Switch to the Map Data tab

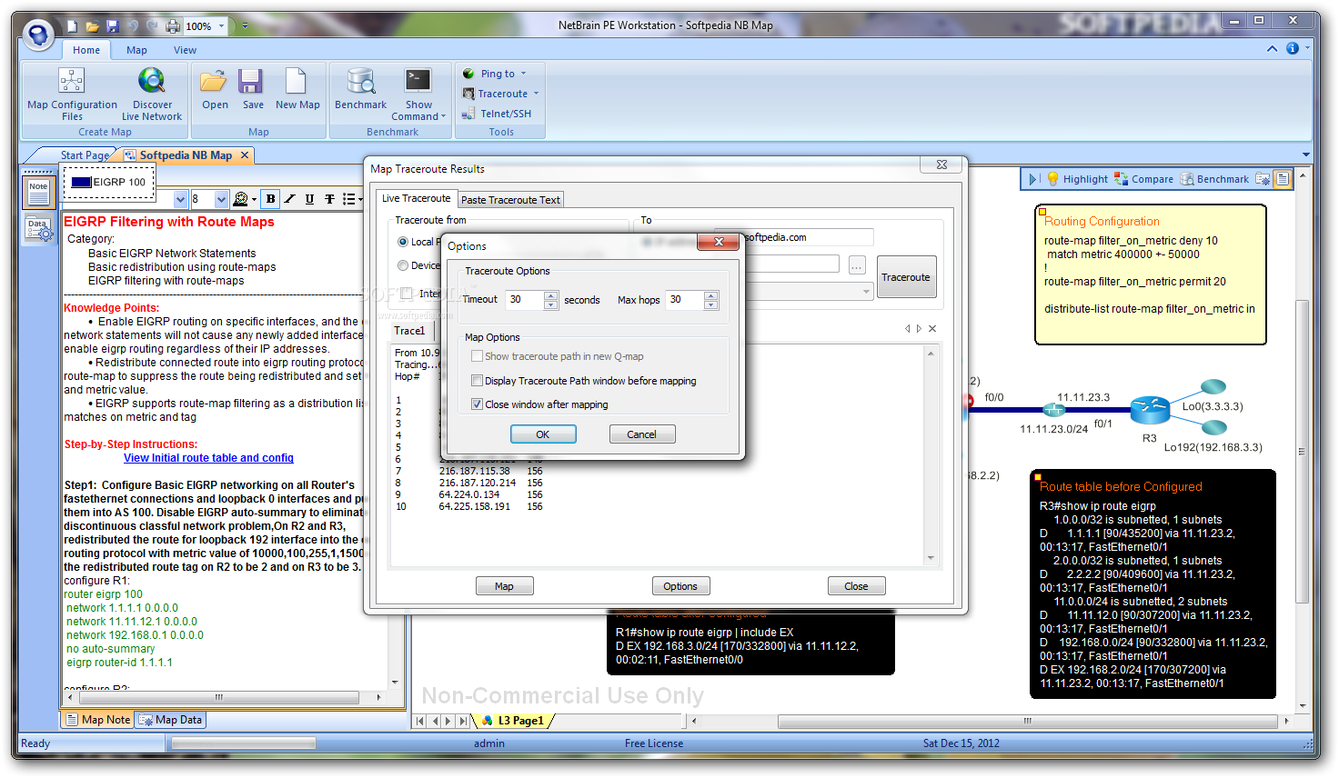172,720
